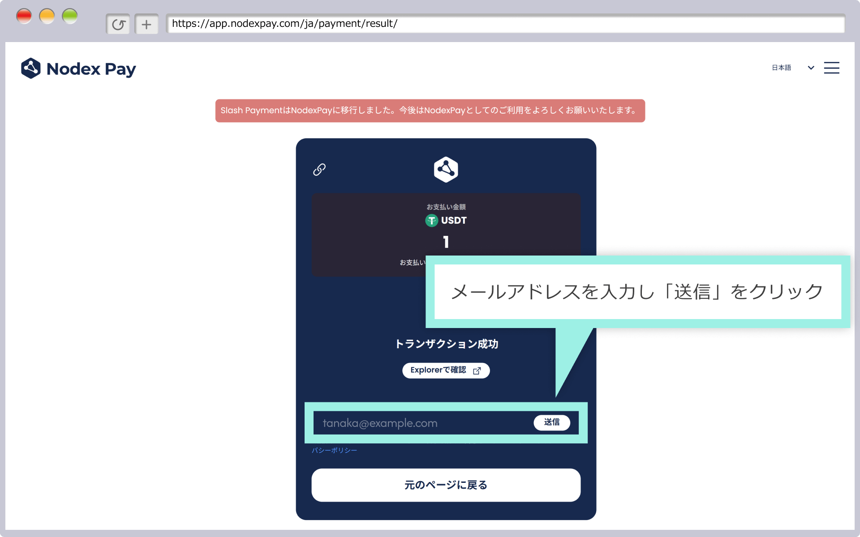Click the chain link icon on payment card

point(319,170)
